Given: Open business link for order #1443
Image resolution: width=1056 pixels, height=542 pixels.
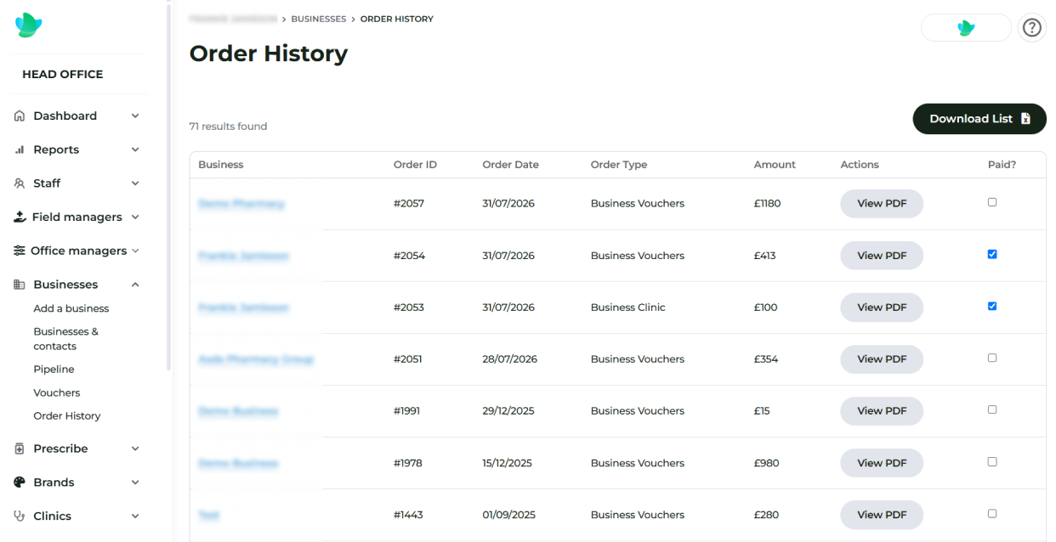Looking at the screenshot, I should tap(209, 515).
